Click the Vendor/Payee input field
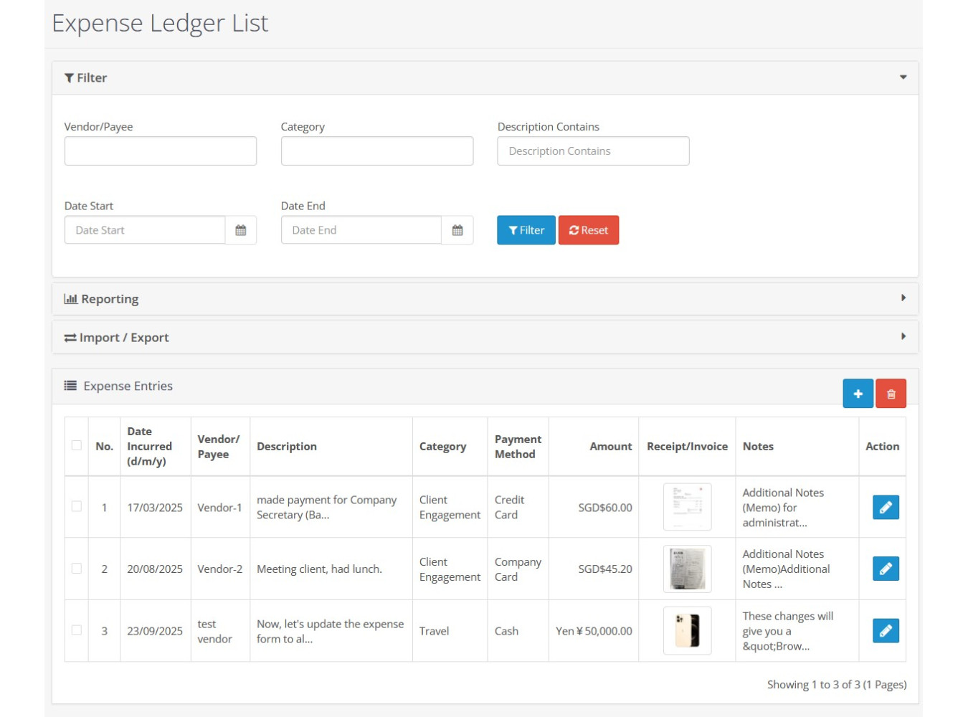 160,151
